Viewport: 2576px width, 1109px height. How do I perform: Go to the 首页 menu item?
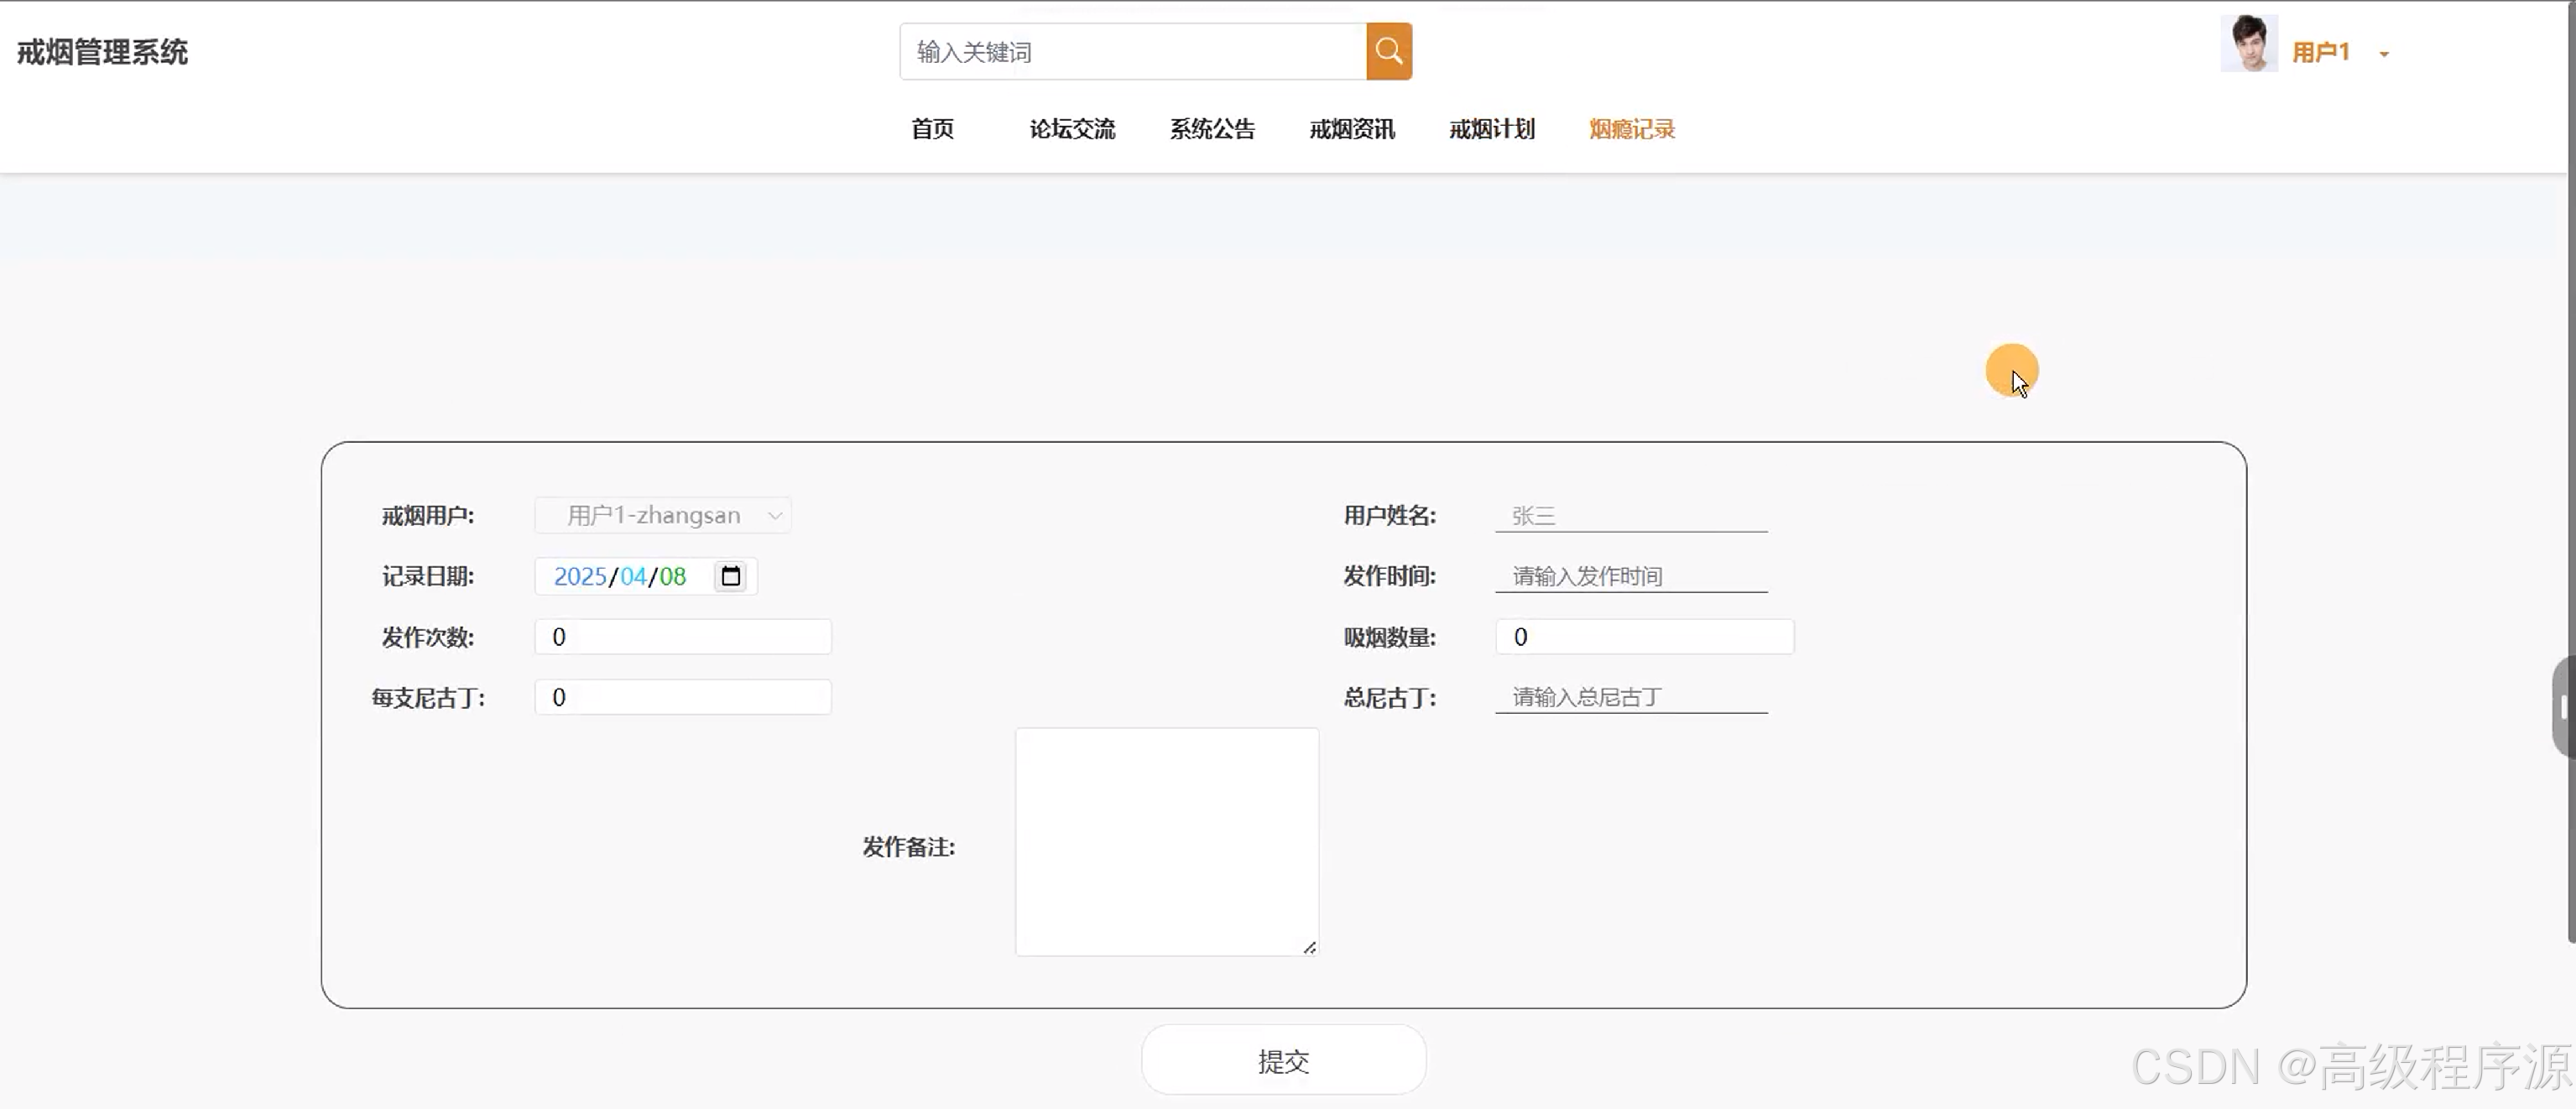tap(932, 129)
